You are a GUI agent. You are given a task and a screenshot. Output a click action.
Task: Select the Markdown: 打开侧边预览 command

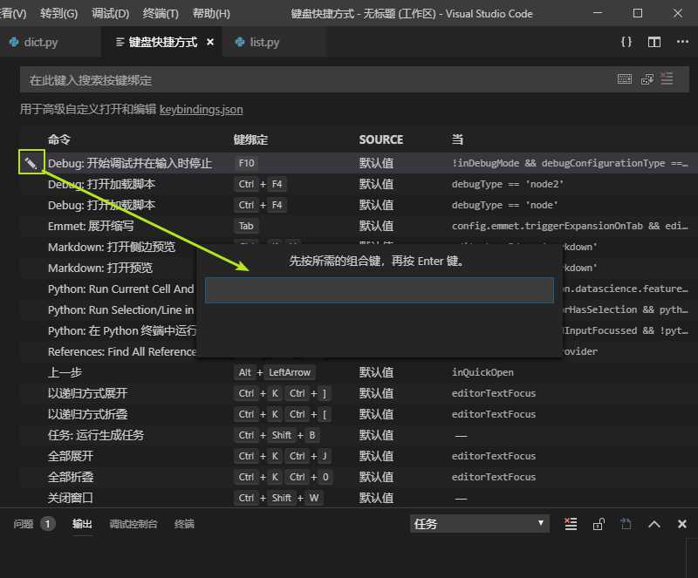click(112, 247)
